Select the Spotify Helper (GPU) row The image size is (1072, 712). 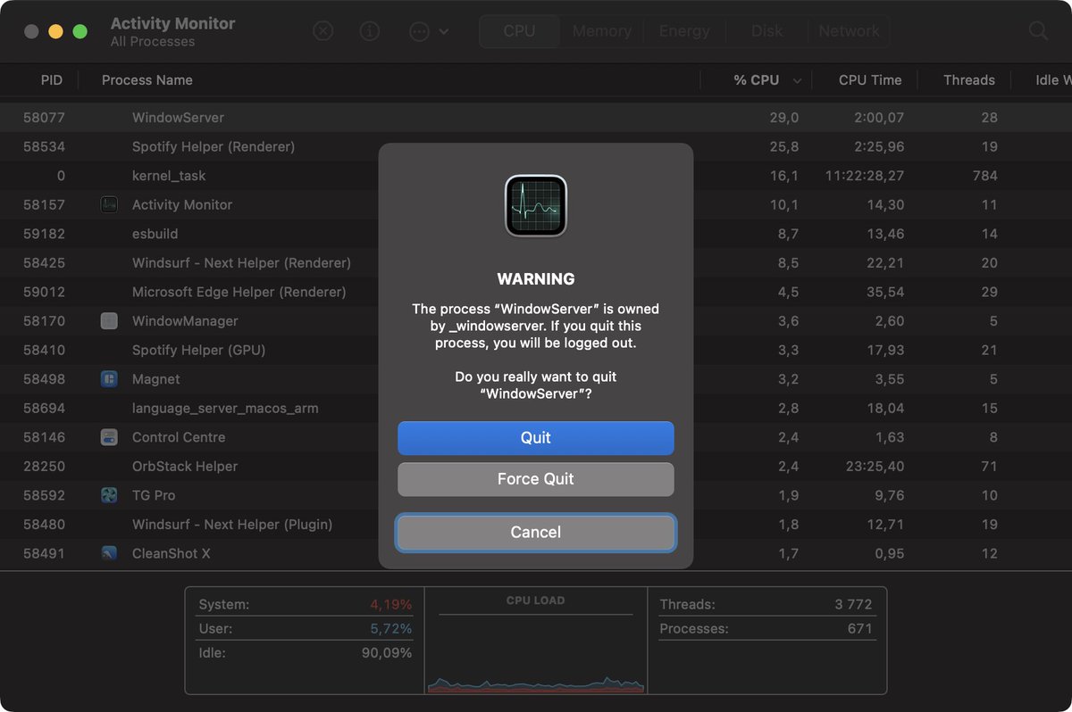pos(536,350)
